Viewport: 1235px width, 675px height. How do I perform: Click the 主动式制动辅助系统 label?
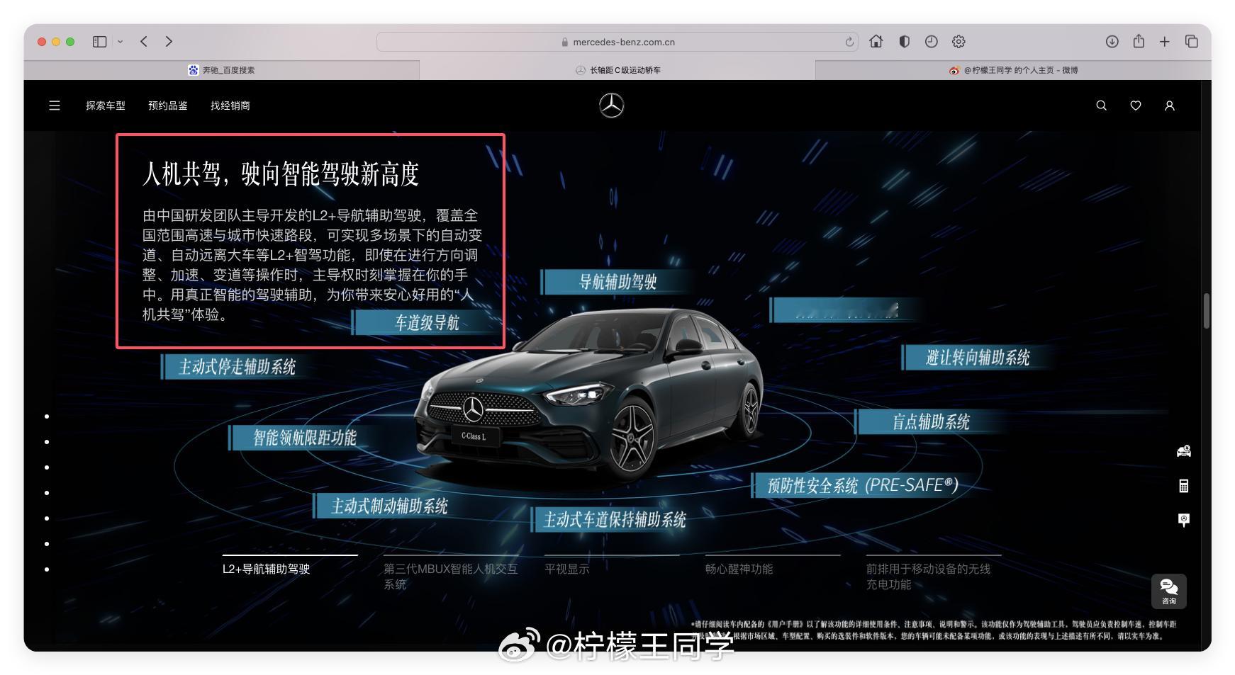click(389, 506)
